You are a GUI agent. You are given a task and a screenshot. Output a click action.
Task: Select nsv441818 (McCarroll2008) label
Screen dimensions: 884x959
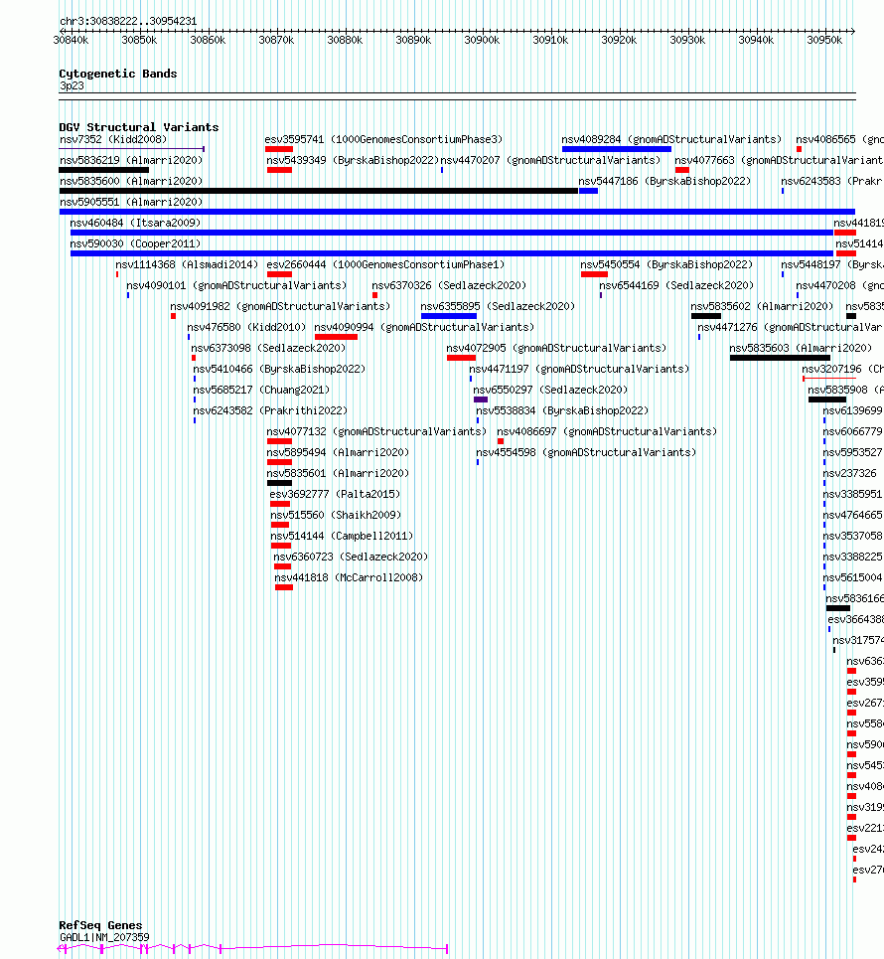[349, 578]
